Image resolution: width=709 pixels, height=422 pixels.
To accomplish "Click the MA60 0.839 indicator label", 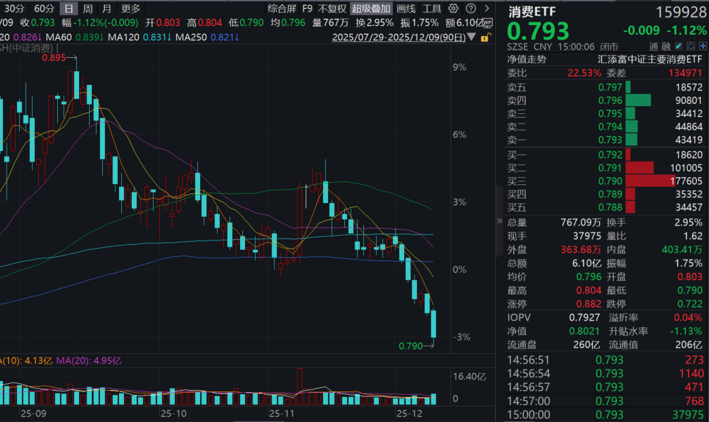I will coord(74,37).
